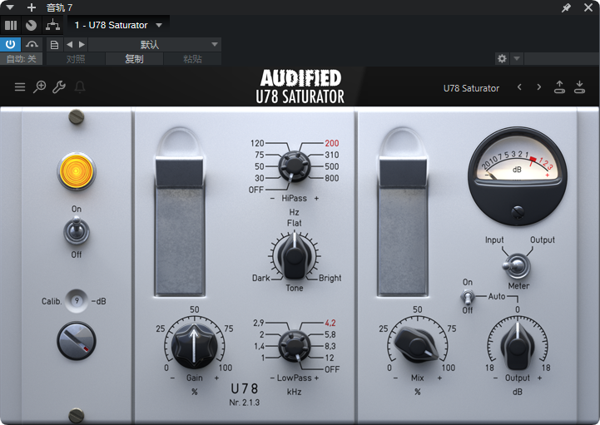Select HiPass 120 Hz position
600x425 pixels.
(x=257, y=143)
